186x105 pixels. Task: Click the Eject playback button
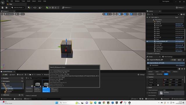click(x=56, y=8)
